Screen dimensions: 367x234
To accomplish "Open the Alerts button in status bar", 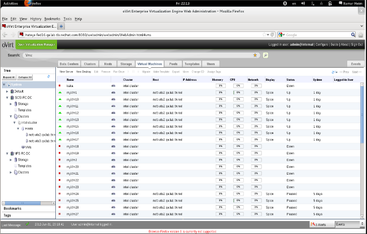I will (322, 224).
